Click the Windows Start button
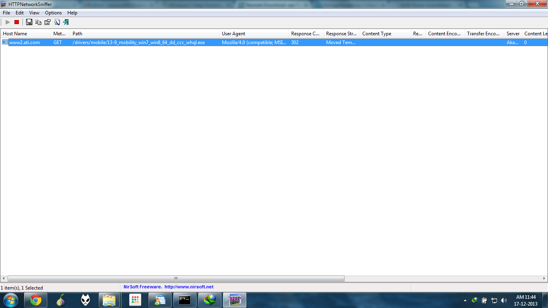Image resolution: width=548 pixels, height=308 pixels. pyautogui.click(x=10, y=300)
